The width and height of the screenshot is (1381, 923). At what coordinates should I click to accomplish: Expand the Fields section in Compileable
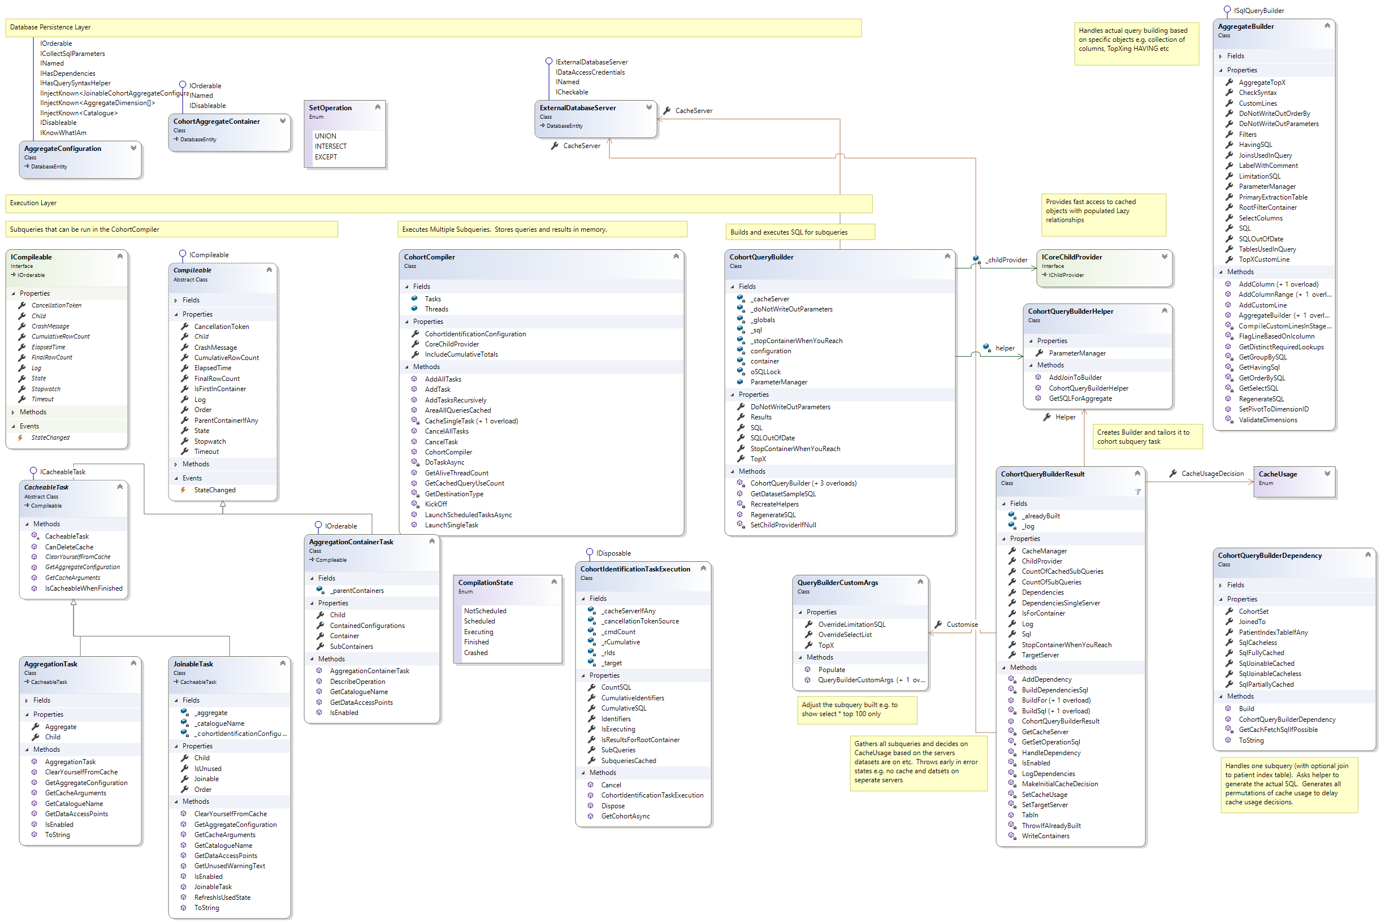(x=175, y=300)
